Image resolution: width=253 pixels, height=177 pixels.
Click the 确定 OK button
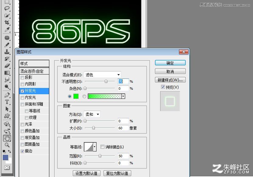click(x=170, y=63)
